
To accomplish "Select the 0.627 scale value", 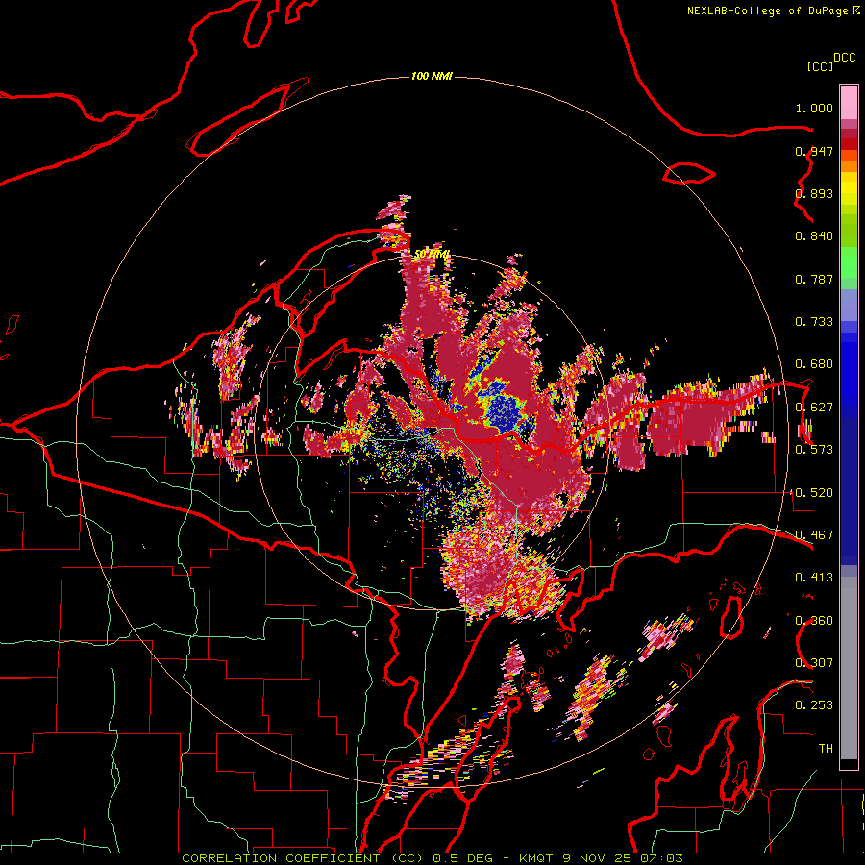I will (x=814, y=408).
